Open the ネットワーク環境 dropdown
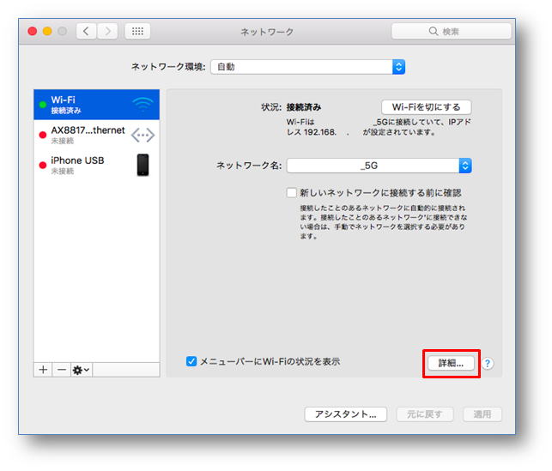The image size is (552, 471). pos(307,67)
